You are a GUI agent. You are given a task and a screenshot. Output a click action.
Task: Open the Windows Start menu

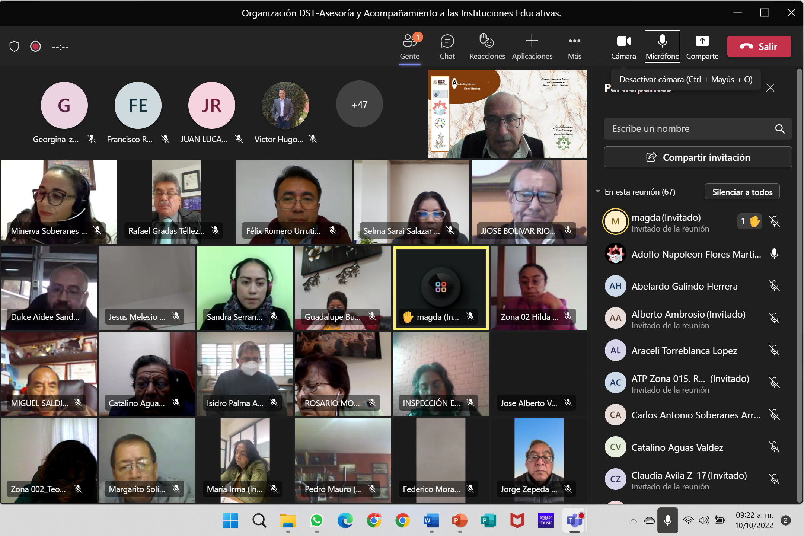230,521
